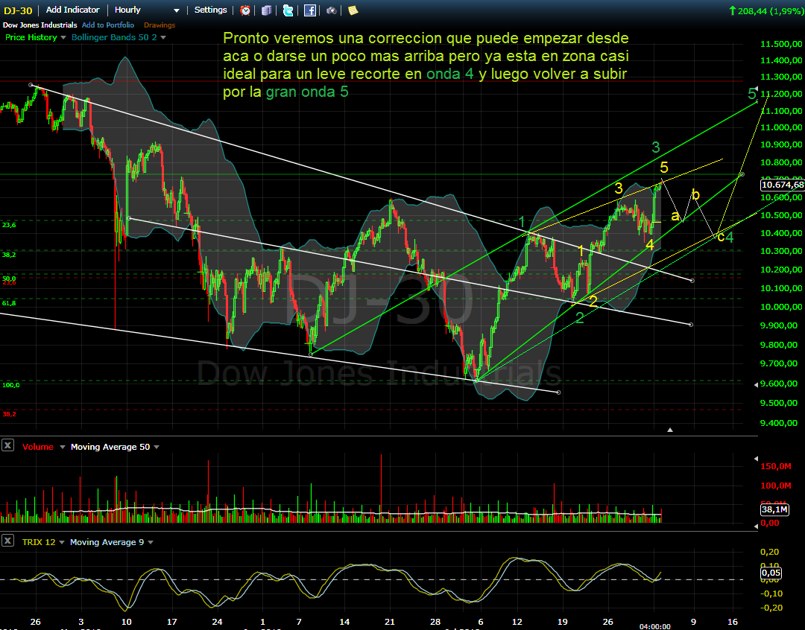The height and width of the screenshot is (630, 805).
Task: Click the alarm clock alert icon
Action: [x=245, y=10]
